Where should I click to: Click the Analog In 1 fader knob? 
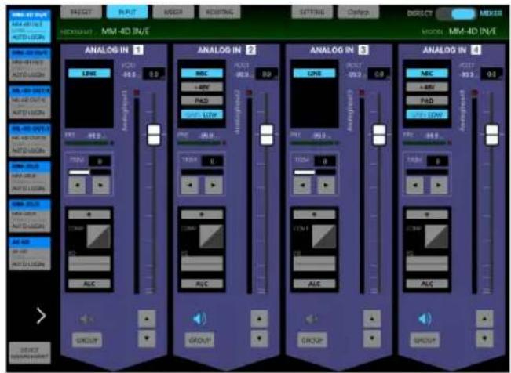pos(154,135)
